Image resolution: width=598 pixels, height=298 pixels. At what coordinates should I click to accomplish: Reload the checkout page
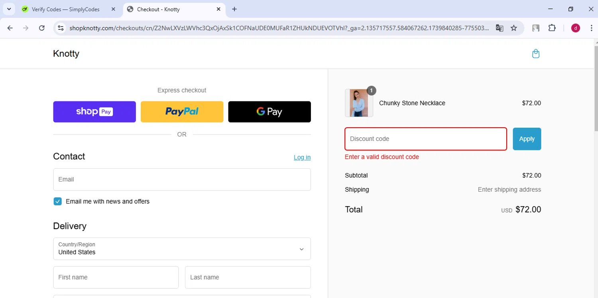[x=42, y=28]
